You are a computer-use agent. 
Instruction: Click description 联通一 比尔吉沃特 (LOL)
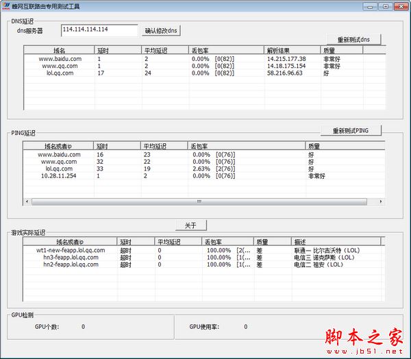tap(327, 250)
